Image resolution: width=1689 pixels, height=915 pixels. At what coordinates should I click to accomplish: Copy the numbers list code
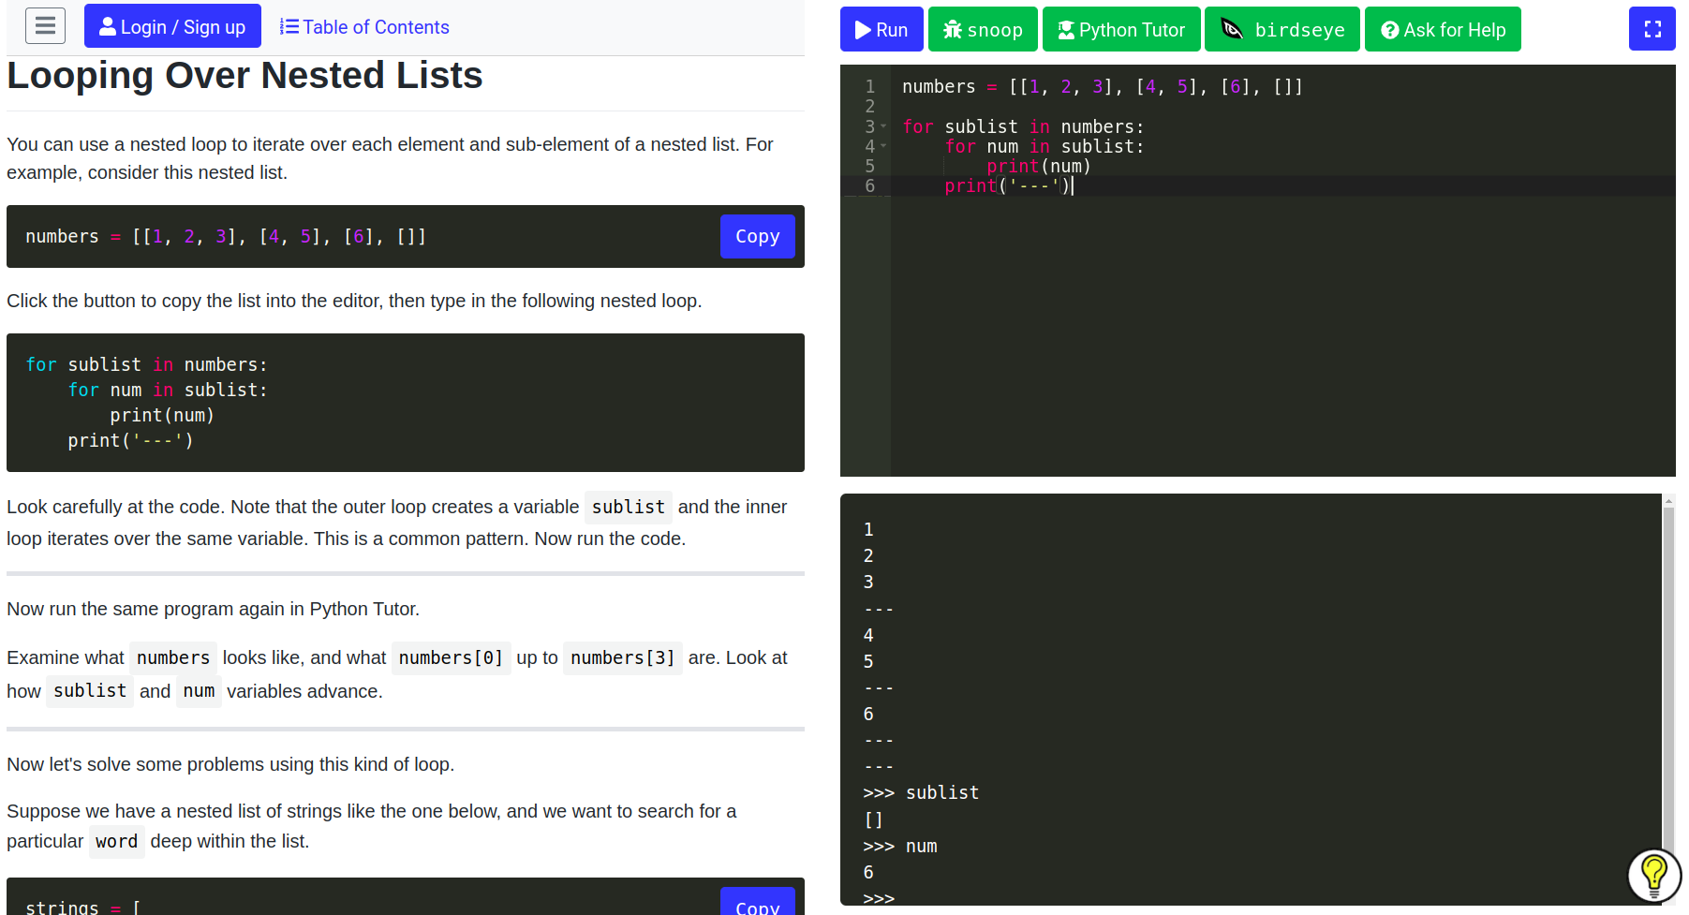tap(757, 236)
